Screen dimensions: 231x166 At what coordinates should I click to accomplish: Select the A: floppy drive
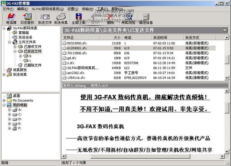point(20,110)
